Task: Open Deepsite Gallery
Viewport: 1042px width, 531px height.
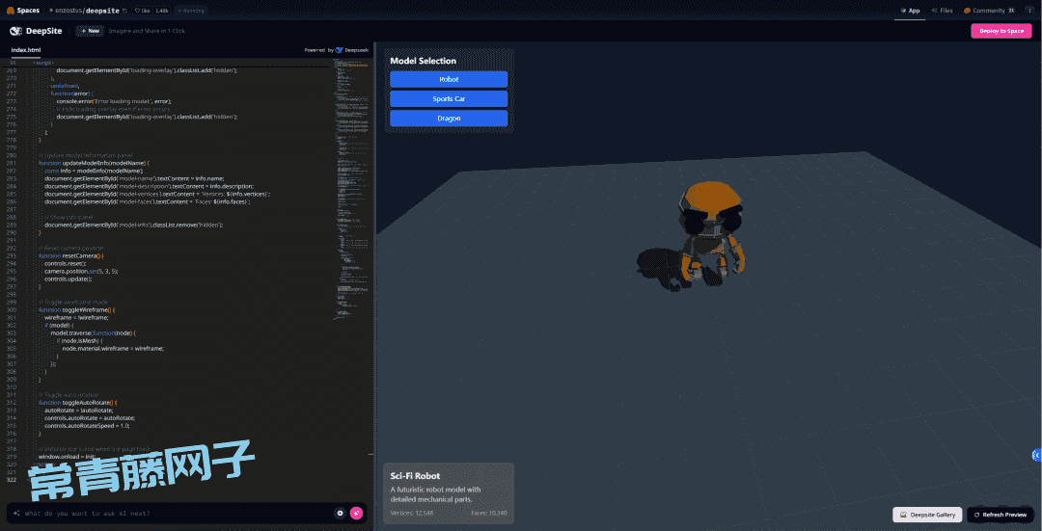Action: 927,515
